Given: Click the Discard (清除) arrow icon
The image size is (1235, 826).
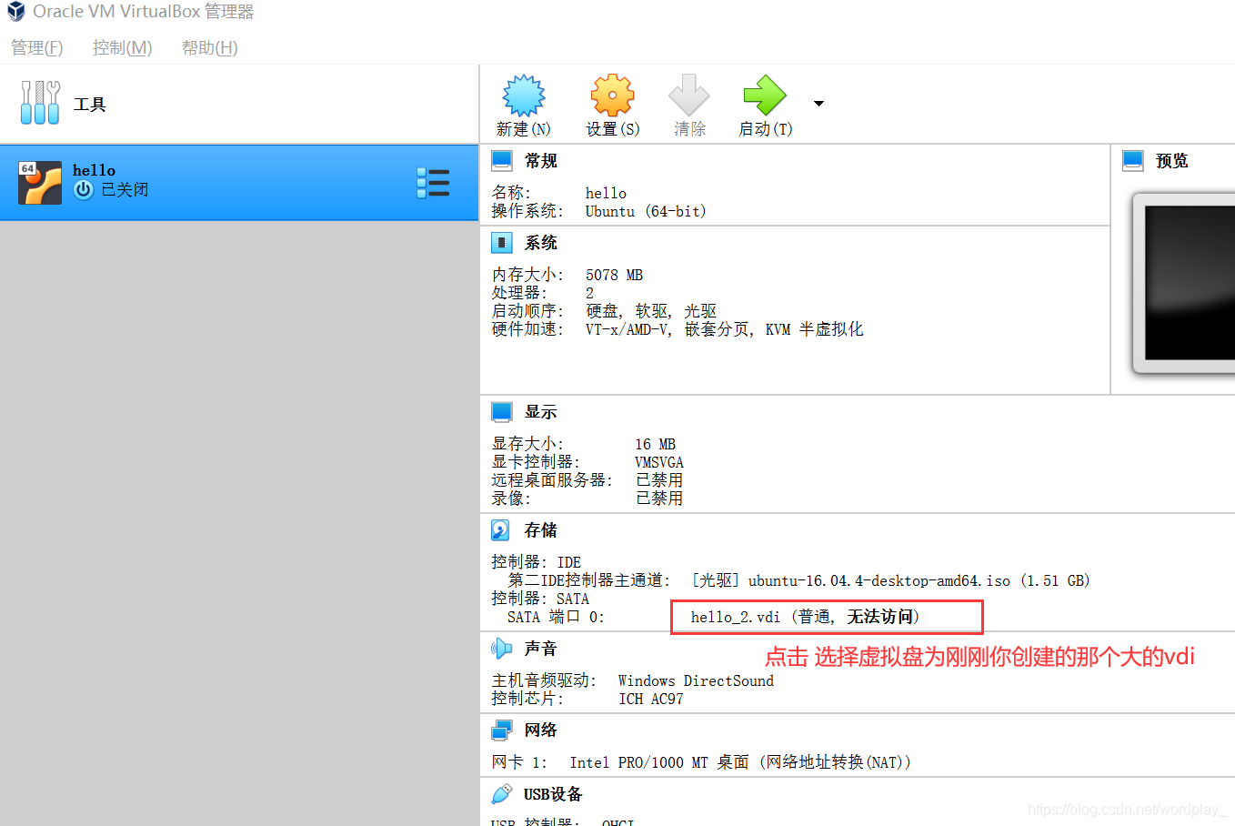Looking at the screenshot, I should pos(689,96).
